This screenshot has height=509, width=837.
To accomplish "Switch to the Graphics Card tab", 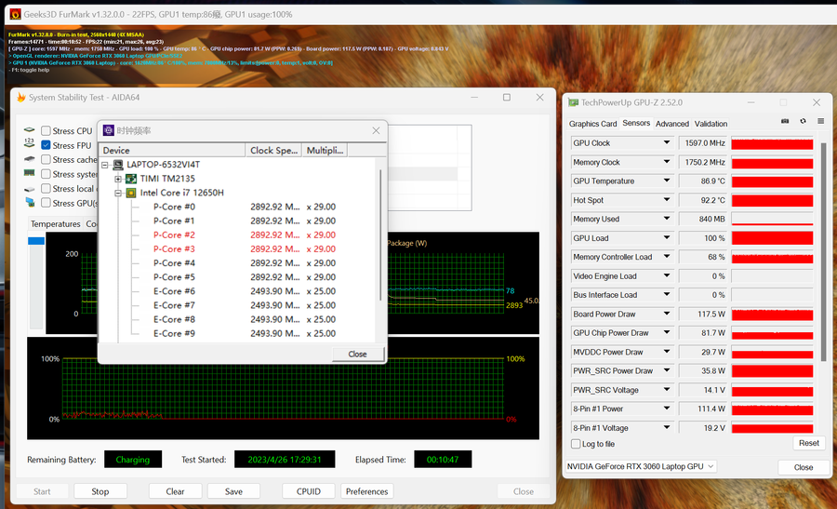I will point(592,124).
